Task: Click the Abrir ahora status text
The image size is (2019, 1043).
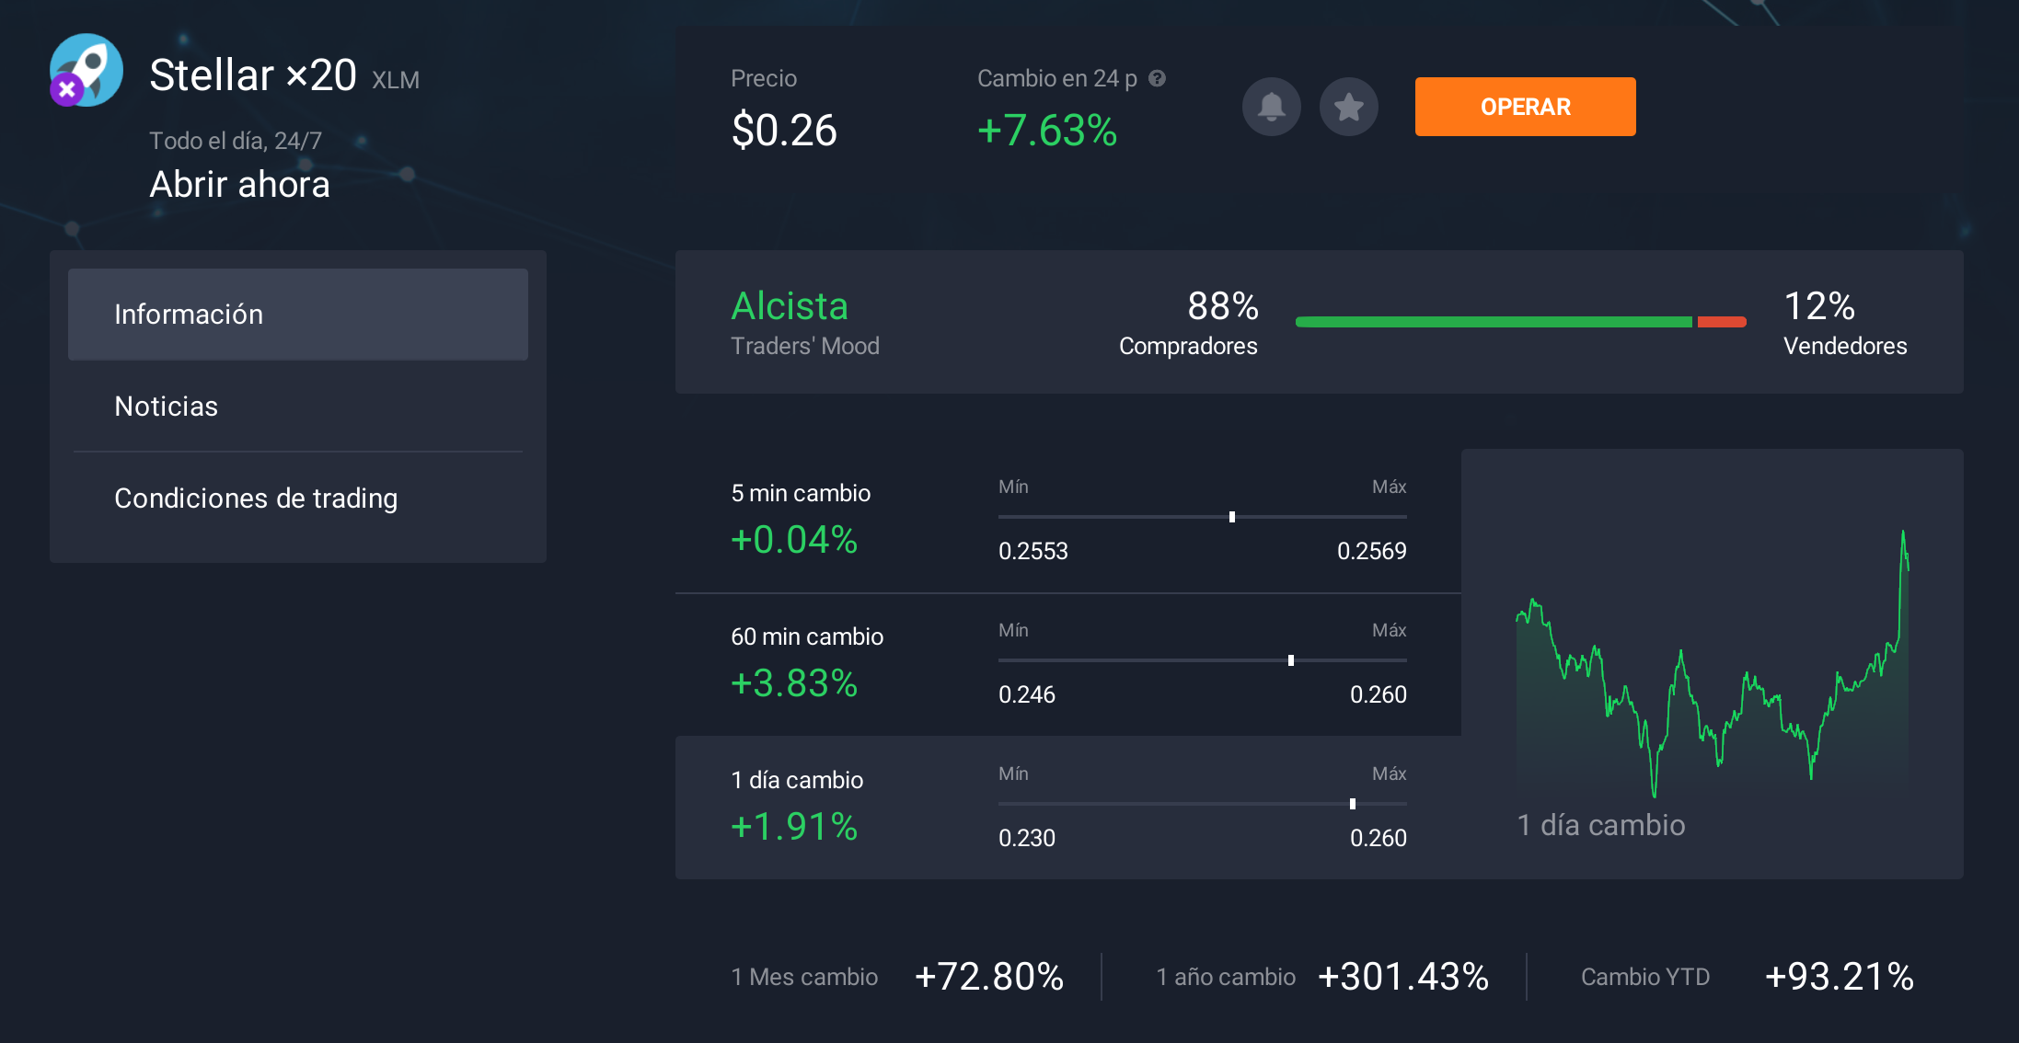Action: pos(239,184)
